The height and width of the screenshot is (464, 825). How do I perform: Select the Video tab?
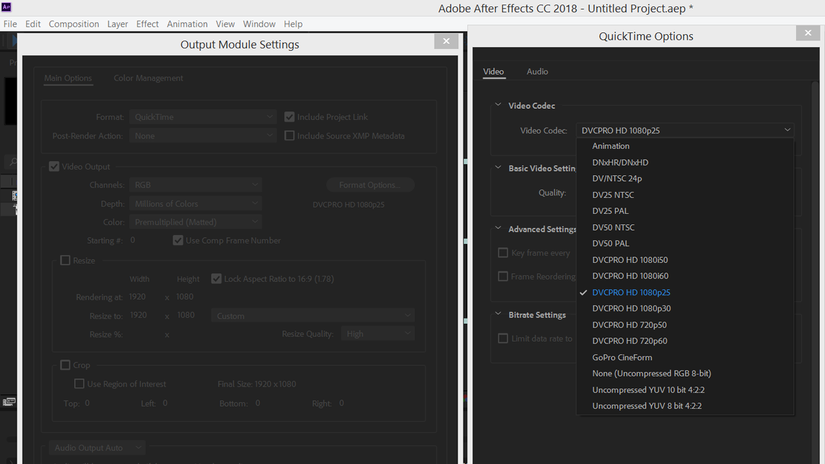[x=494, y=72]
